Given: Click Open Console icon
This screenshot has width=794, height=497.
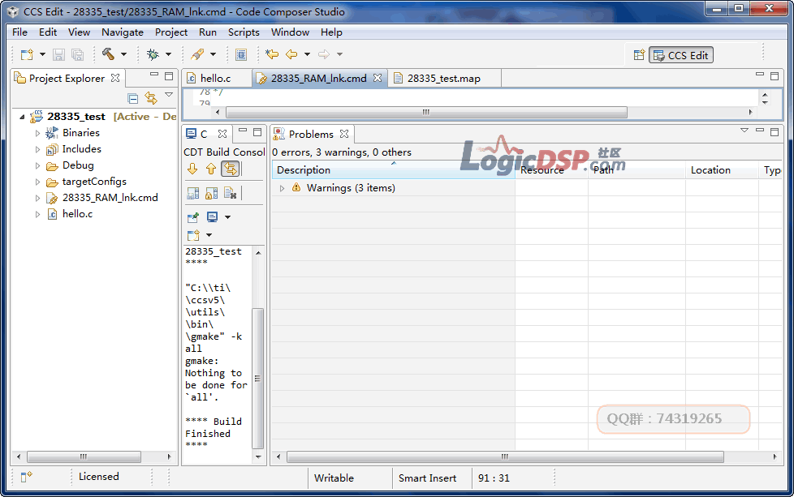Looking at the screenshot, I should [193, 235].
